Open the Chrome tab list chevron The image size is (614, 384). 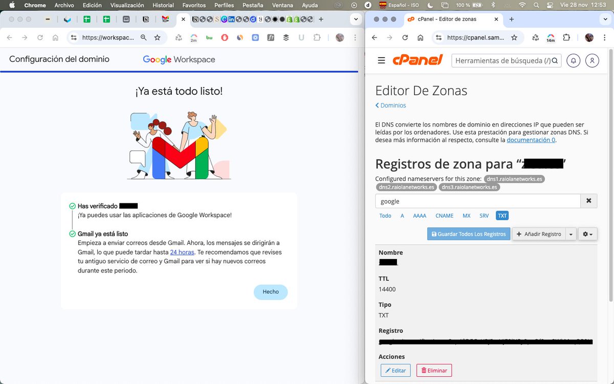[x=356, y=19]
